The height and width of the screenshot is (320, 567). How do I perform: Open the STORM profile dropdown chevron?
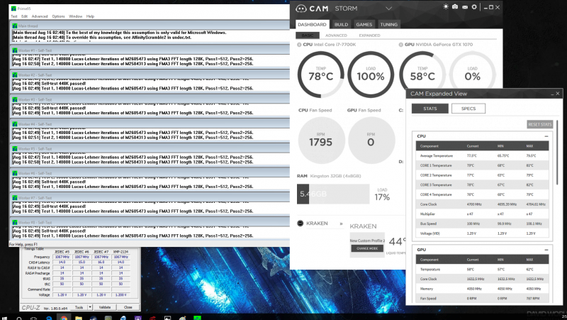pyautogui.click(x=388, y=9)
